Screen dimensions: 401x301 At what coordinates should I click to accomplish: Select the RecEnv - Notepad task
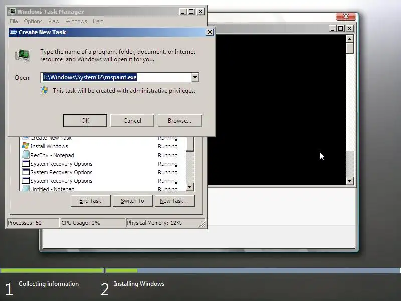[x=102, y=155]
